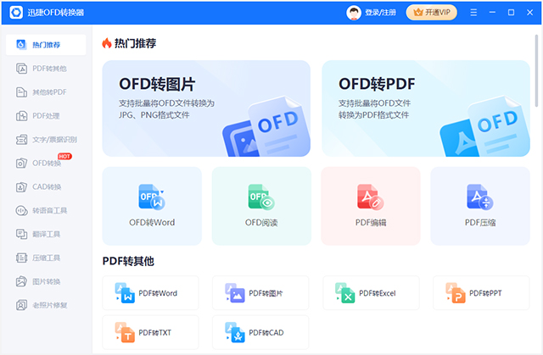Screen dimensions: 543x355
Task: Open 文字/票据识别 in the sidebar
Action: coord(46,140)
